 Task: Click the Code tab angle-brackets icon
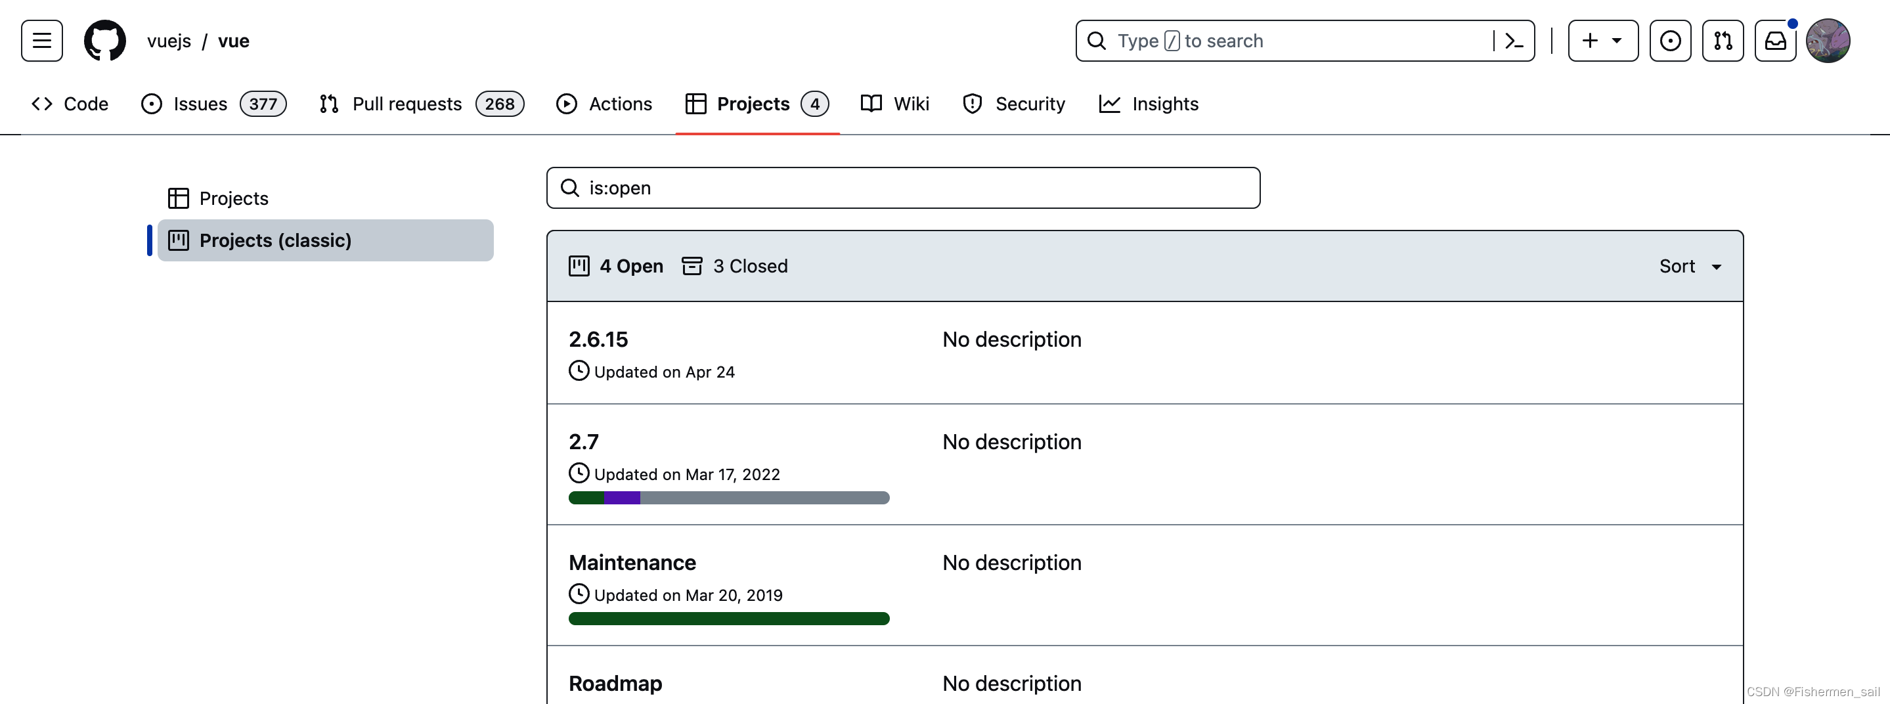(x=42, y=103)
